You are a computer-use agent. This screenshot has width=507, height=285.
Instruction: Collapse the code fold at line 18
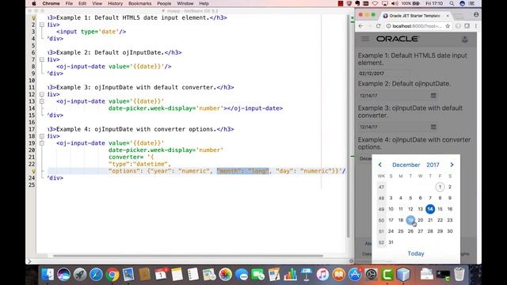point(42,136)
